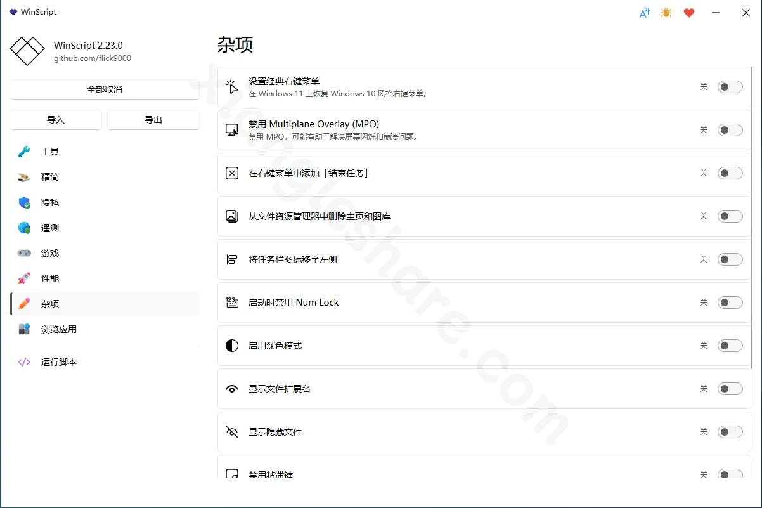Click the wrench icon beside 工具
This screenshot has width=762, height=508.
tap(24, 152)
